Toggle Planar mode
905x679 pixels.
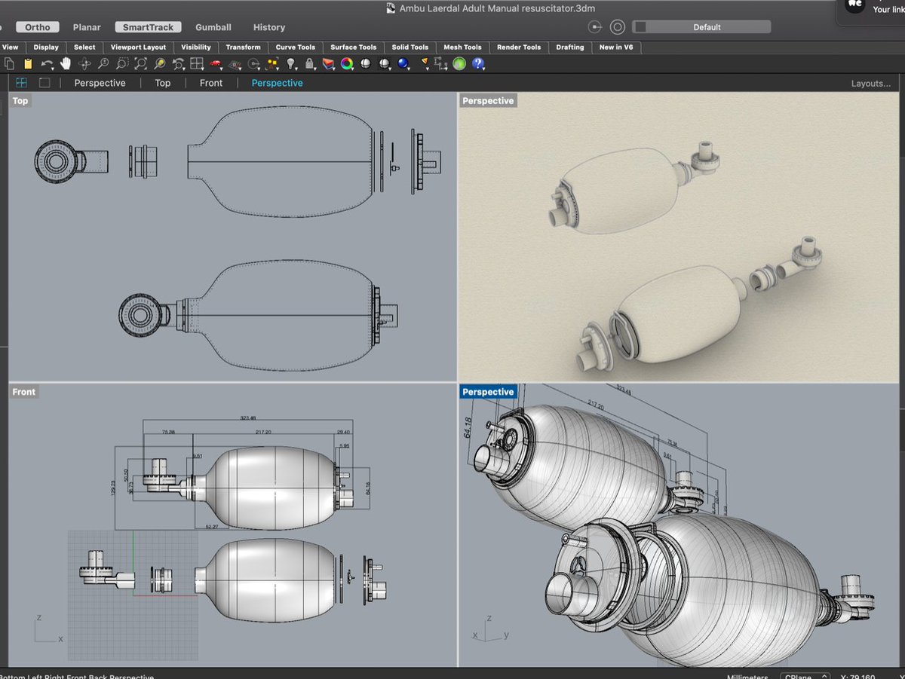[x=87, y=27]
